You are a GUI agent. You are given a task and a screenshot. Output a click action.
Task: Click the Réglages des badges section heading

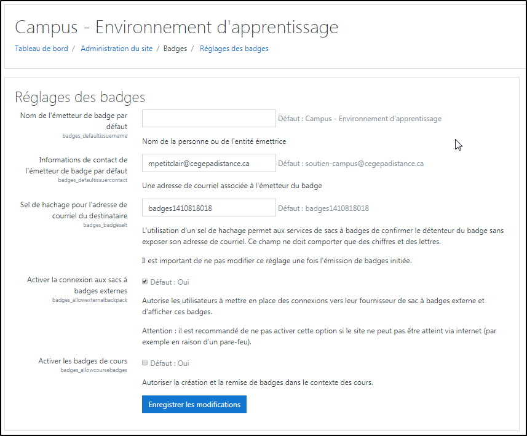point(80,97)
